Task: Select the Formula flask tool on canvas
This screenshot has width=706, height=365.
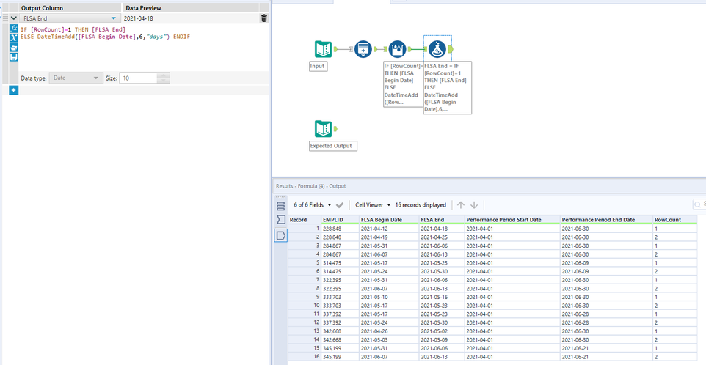Action: click(437, 49)
